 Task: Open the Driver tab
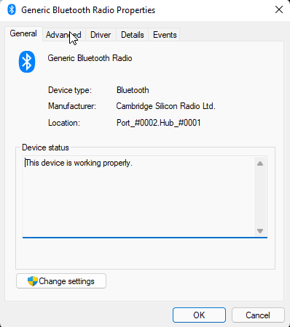pyautogui.click(x=101, y=35)
